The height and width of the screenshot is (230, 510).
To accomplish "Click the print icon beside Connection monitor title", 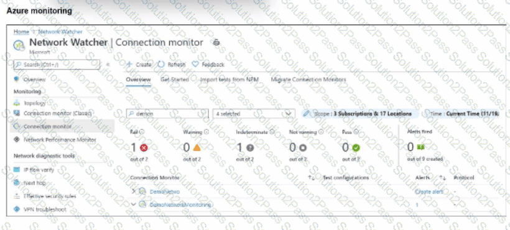I will pos(216,42).
